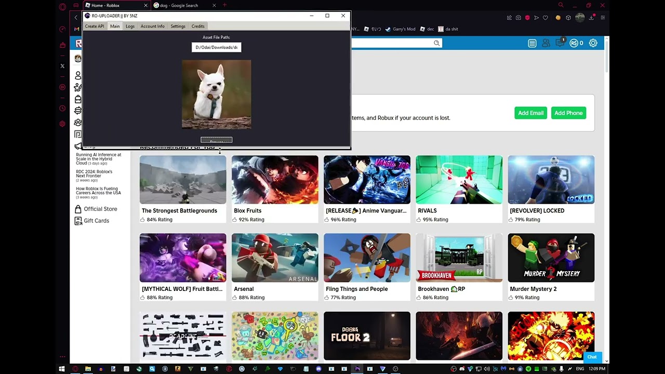The height and width of the screenshot is (374, 665).
Task: Click the dog image preview
Action: pyautogui.click(x=216, y=94)
